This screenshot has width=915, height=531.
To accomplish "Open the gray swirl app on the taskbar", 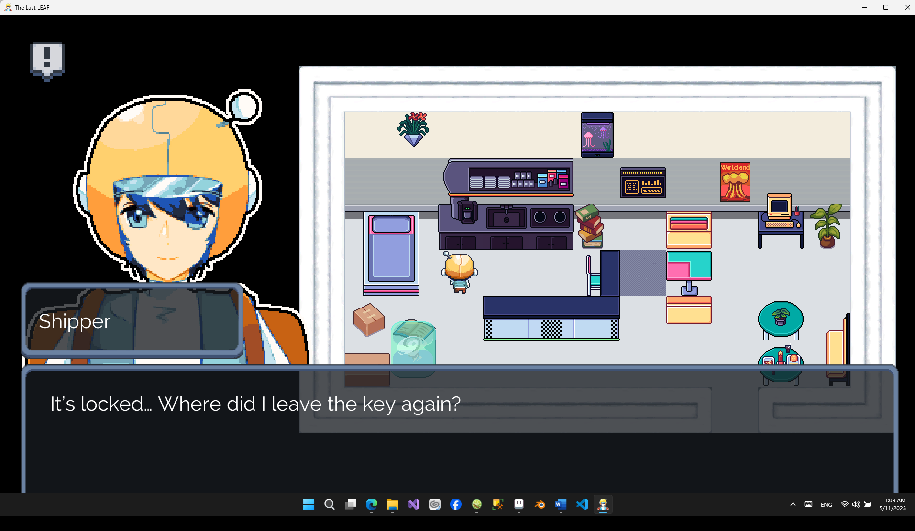I will [x=435, y=504].
